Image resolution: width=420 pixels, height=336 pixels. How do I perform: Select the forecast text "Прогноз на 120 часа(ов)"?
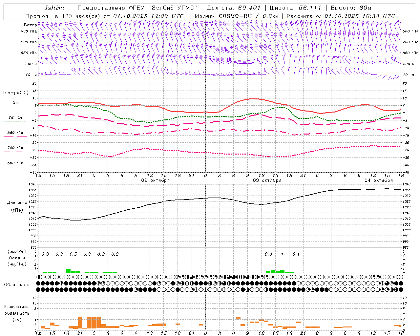[63, 16]
